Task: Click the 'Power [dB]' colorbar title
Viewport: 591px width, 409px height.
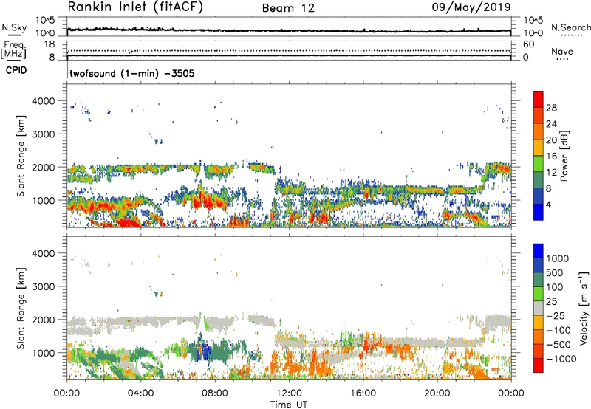Action: point(564,156)
